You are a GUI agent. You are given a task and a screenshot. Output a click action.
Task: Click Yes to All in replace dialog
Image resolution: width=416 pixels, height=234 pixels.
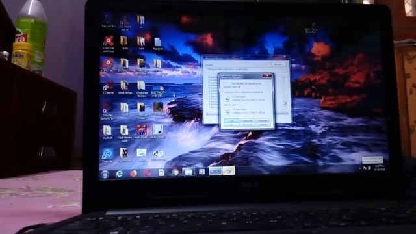coord(247,121)
